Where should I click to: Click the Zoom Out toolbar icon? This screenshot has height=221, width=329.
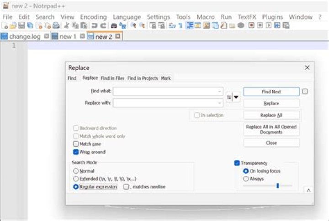click(x=142, y=26)
